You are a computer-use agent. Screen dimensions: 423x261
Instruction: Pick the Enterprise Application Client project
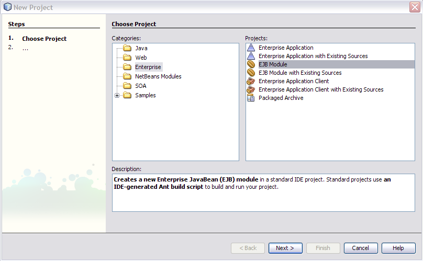click(294, 81)
